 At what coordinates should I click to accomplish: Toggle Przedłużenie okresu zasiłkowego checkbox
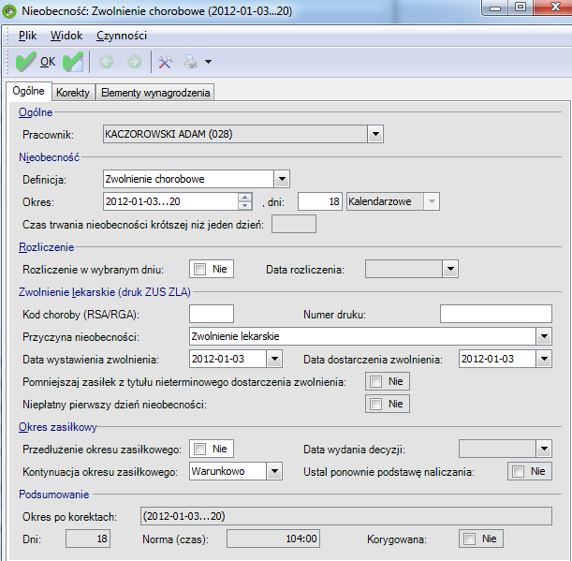[x=200, y=449]
